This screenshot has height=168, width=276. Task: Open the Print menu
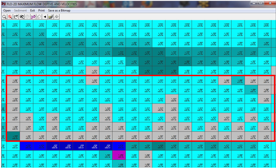(41, 11)
